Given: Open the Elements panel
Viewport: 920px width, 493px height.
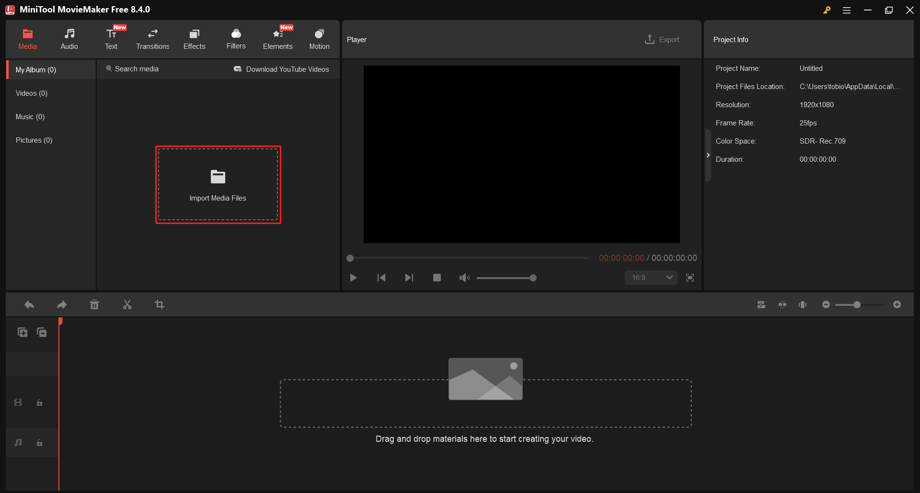Looking at the screenshot, I should 277,38.
